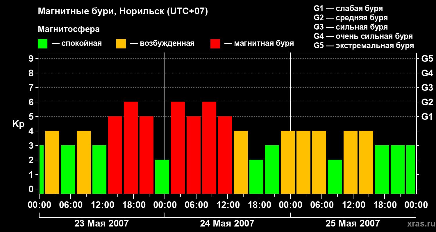Click the 'G4 — очень сильная буря' legend line
Image resolution: width=436 pixels, height=232 pixels.
click(363, 36)
